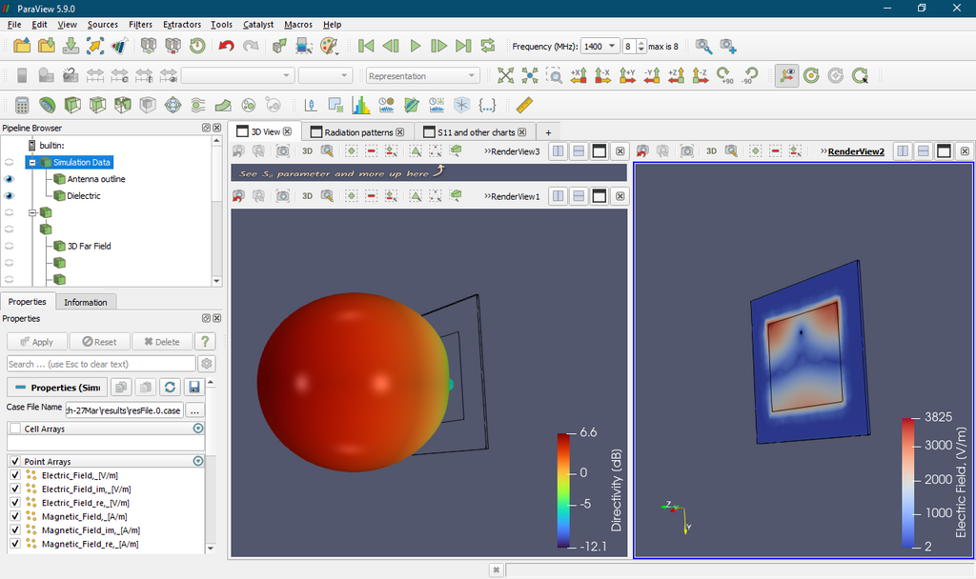Screen dimensions: 976x579
Task: Uncheck the Magnetic_Field,_[A/m] point array
Action: (x=13, y=516)
